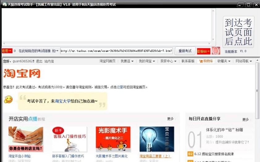
Task: Open the 淘宝大学 link
Action: [63, 101]
